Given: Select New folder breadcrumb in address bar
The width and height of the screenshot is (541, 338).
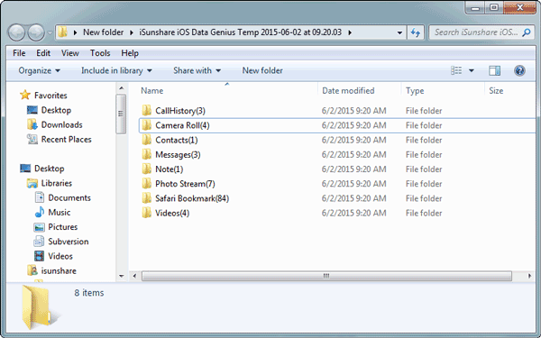Looking at the screenshot, I should [x=103, y=32].
